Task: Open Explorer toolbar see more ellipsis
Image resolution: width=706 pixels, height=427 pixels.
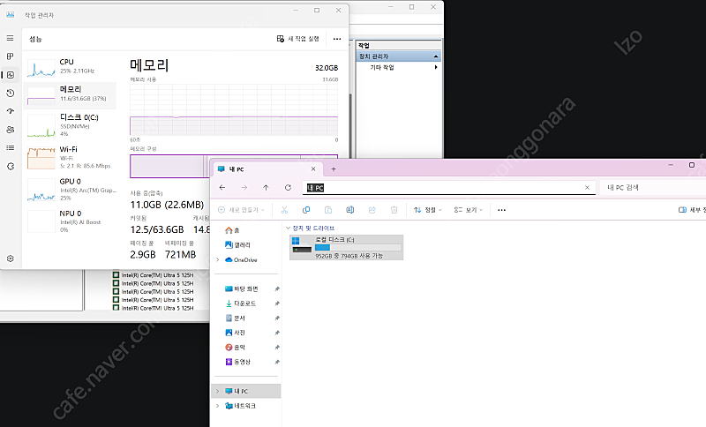Action: coord(501,210)
